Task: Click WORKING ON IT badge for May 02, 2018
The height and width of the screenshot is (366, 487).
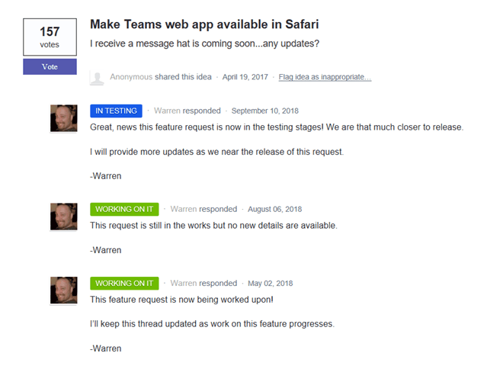Action: (x=124, y=283)
